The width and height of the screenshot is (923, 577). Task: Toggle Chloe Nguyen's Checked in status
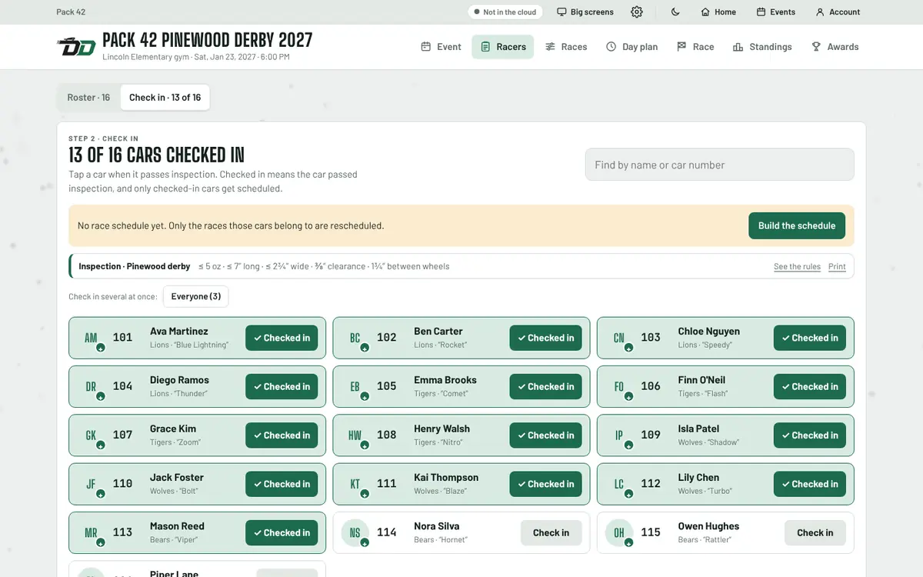810,338
